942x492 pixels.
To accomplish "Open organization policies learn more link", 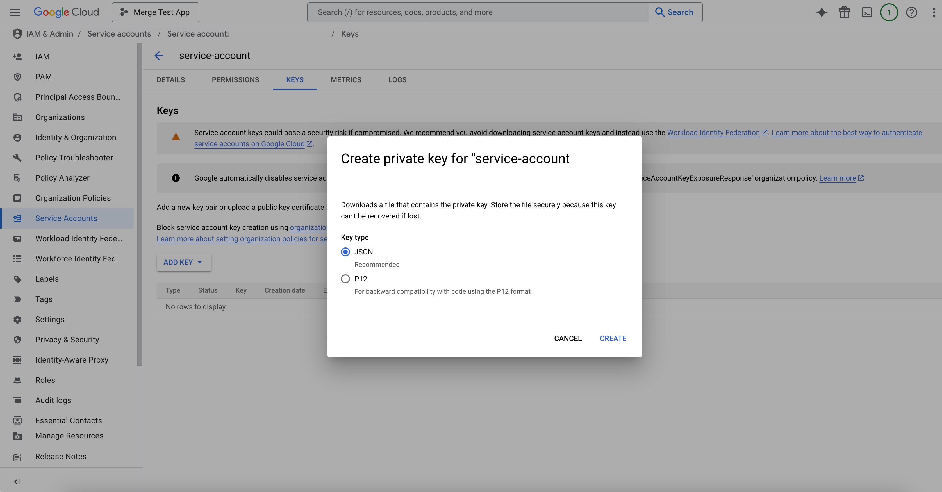I will (x=242, y=239).
